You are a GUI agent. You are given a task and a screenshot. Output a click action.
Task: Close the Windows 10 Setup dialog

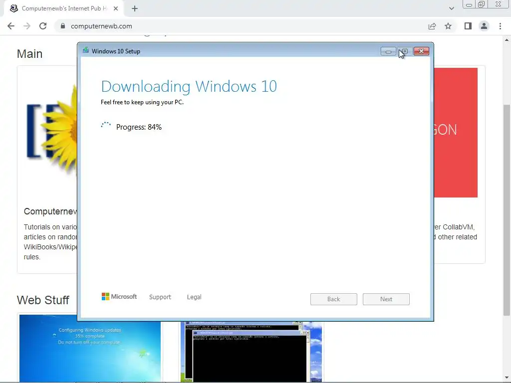tap(421, 51)
